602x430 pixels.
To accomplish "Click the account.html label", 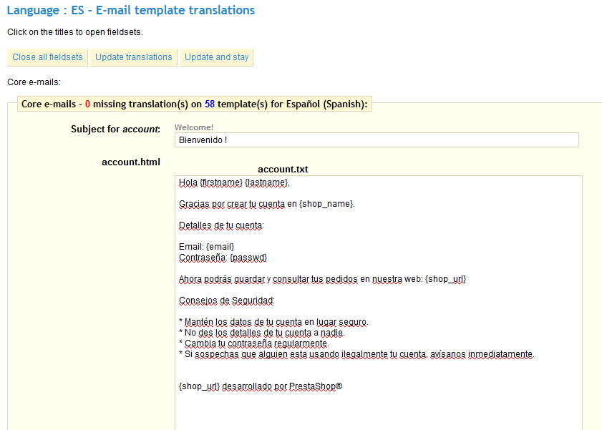I will click(131, 162).
